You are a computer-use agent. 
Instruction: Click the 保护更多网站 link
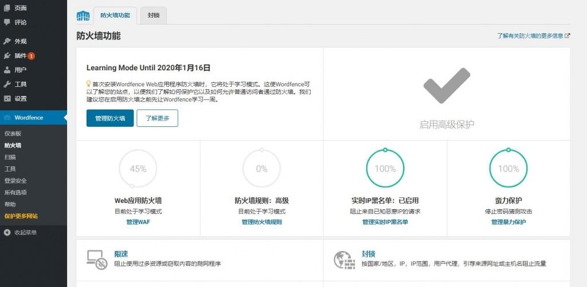pyautogui.click(x=21, y=216)
